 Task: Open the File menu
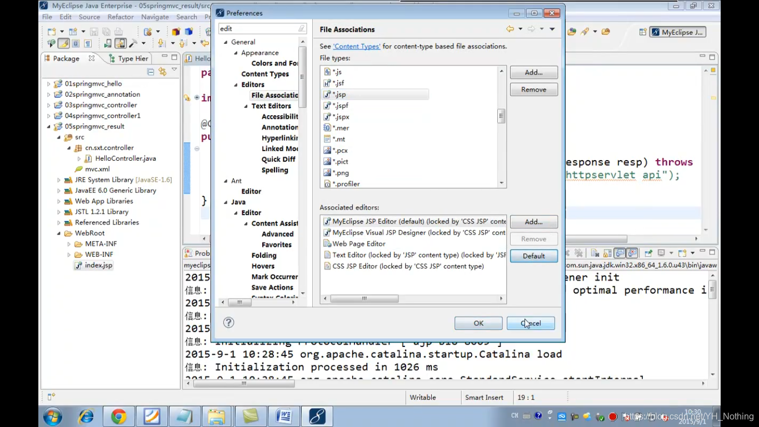[47, 17]
